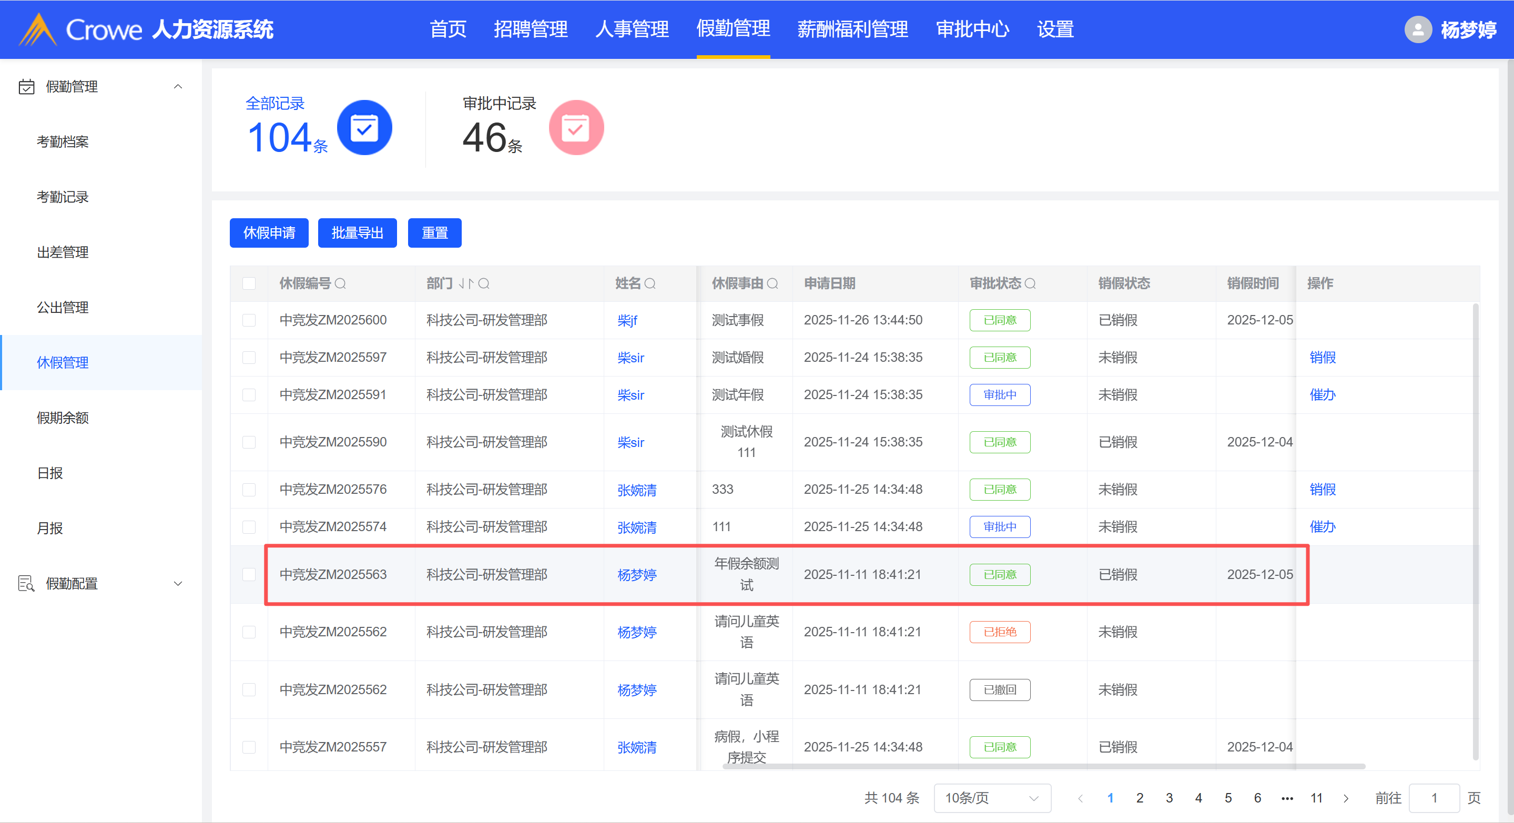Viewport: 1514px width, 823px height.
Task: Toggle the select-all checkbox in table header
Action: pos(249,284)
